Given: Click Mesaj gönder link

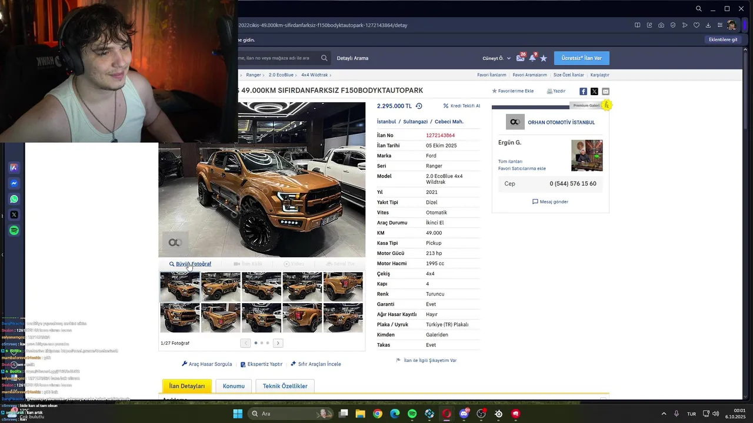Looking at the screenshot, I should pyautogui.click(x=550, y=202).
